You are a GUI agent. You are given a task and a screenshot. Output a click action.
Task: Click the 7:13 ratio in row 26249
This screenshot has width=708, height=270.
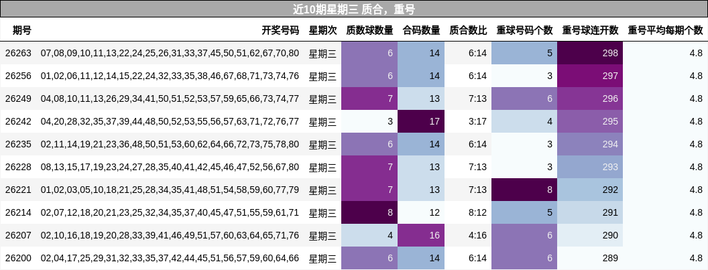point(468,99)
